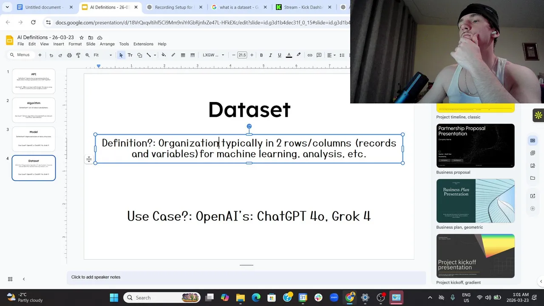Open the Arrange menu
The image size is (544, 306).
pos(107,44)
